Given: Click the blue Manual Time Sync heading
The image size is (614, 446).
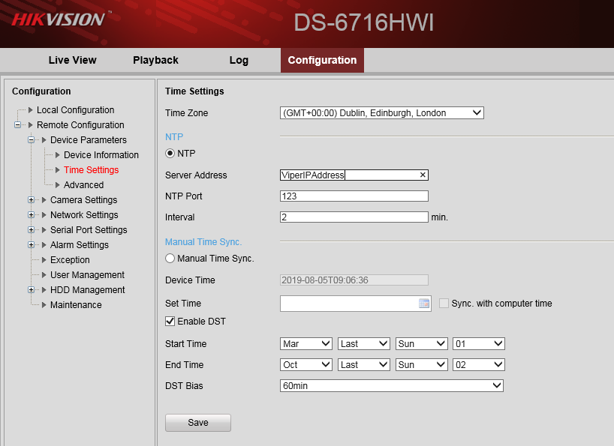Looking at the screenshot, I should 203,242.
